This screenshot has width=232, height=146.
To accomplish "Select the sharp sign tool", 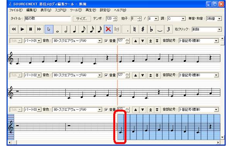I will (x=143, y=29).
